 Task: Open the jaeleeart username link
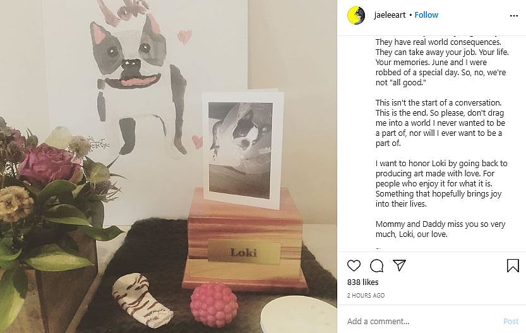pos(390,15)
